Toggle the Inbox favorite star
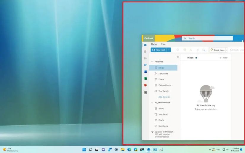 point(196,58)
